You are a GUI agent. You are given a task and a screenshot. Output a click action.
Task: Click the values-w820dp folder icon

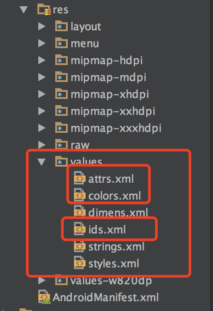pos(61,280)
